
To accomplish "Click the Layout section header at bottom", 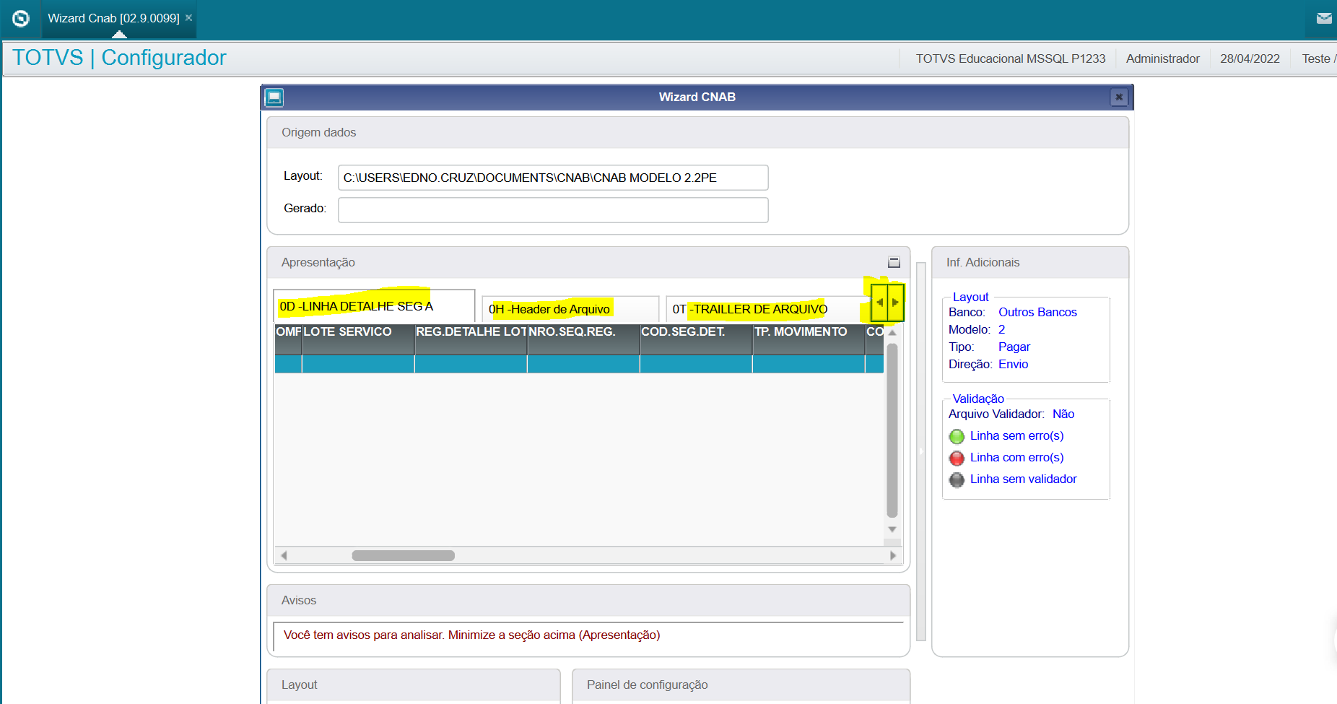I will [x=414, y=685].
